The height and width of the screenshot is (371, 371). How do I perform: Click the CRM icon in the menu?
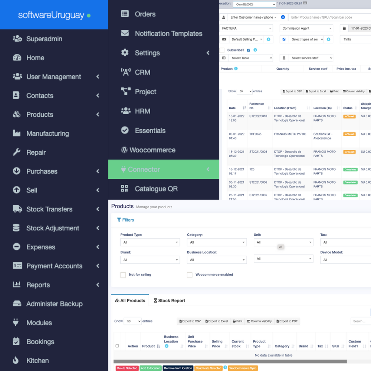pos(125,72)
